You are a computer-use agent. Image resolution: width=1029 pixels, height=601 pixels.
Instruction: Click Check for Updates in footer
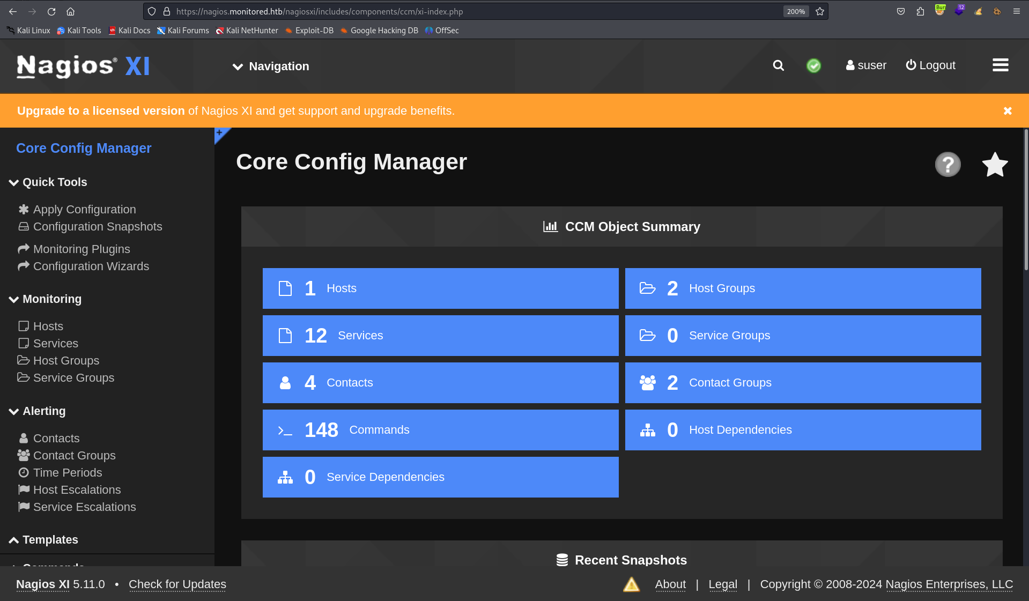[177, 584]
